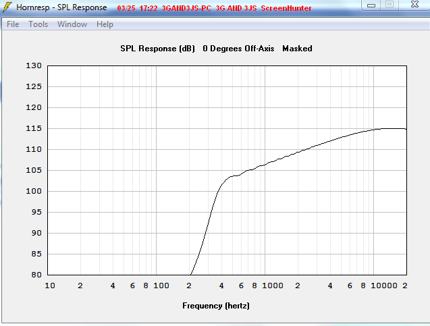The width and height of the screenshot is (430, 326).
Task: Minimize the Hornresp SPL Response window
Action: [x=371, y=5]
